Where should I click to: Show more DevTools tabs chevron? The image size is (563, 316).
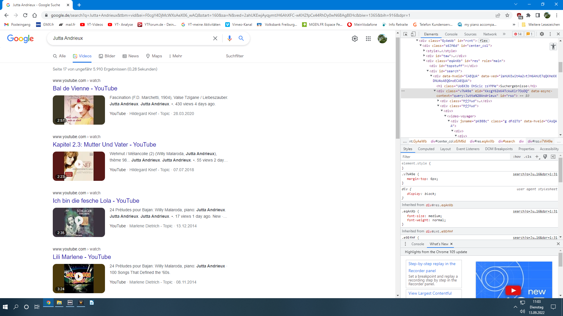point(504,34)
